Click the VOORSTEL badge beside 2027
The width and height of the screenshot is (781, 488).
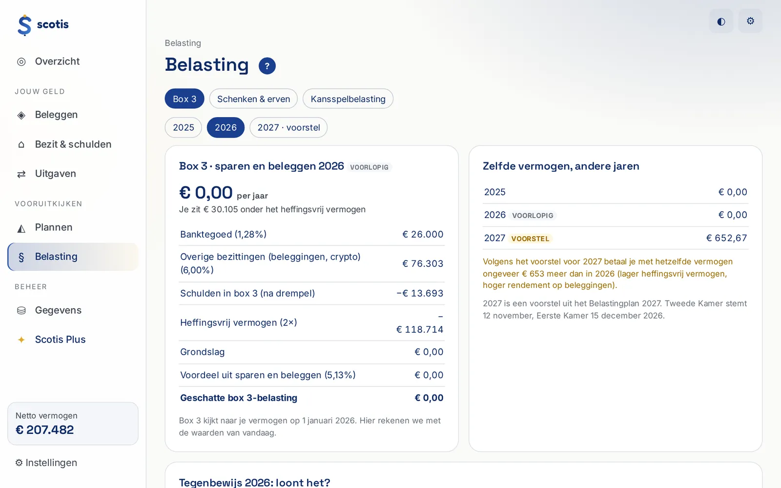pos(530,239)
